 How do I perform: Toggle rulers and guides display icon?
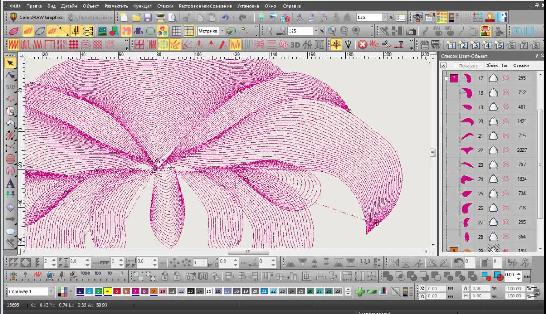(189, 31)
